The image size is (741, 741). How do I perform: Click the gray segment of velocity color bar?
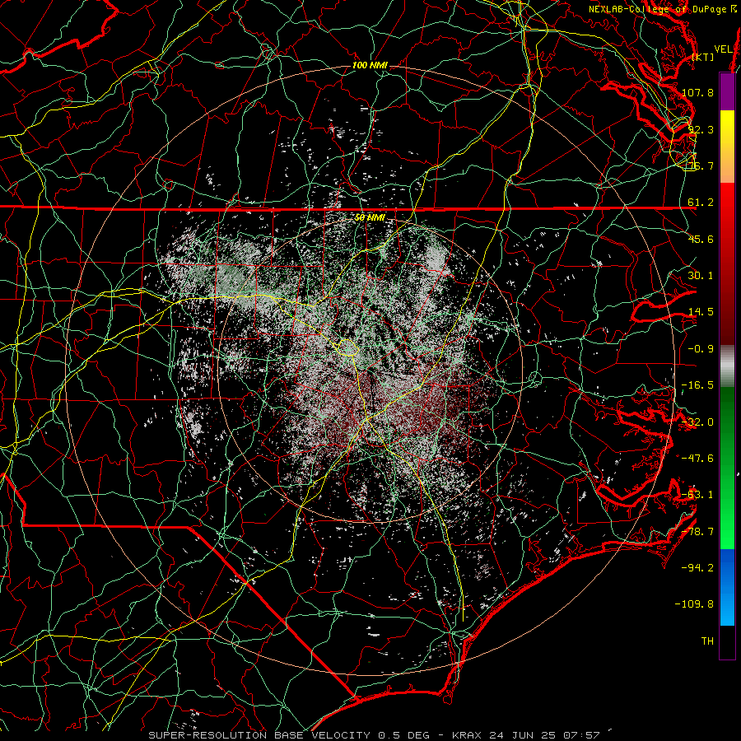(727, 366)
